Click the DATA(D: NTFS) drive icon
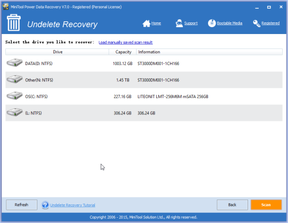The height and width of the screenshot is (223, 288). [14, 63]
